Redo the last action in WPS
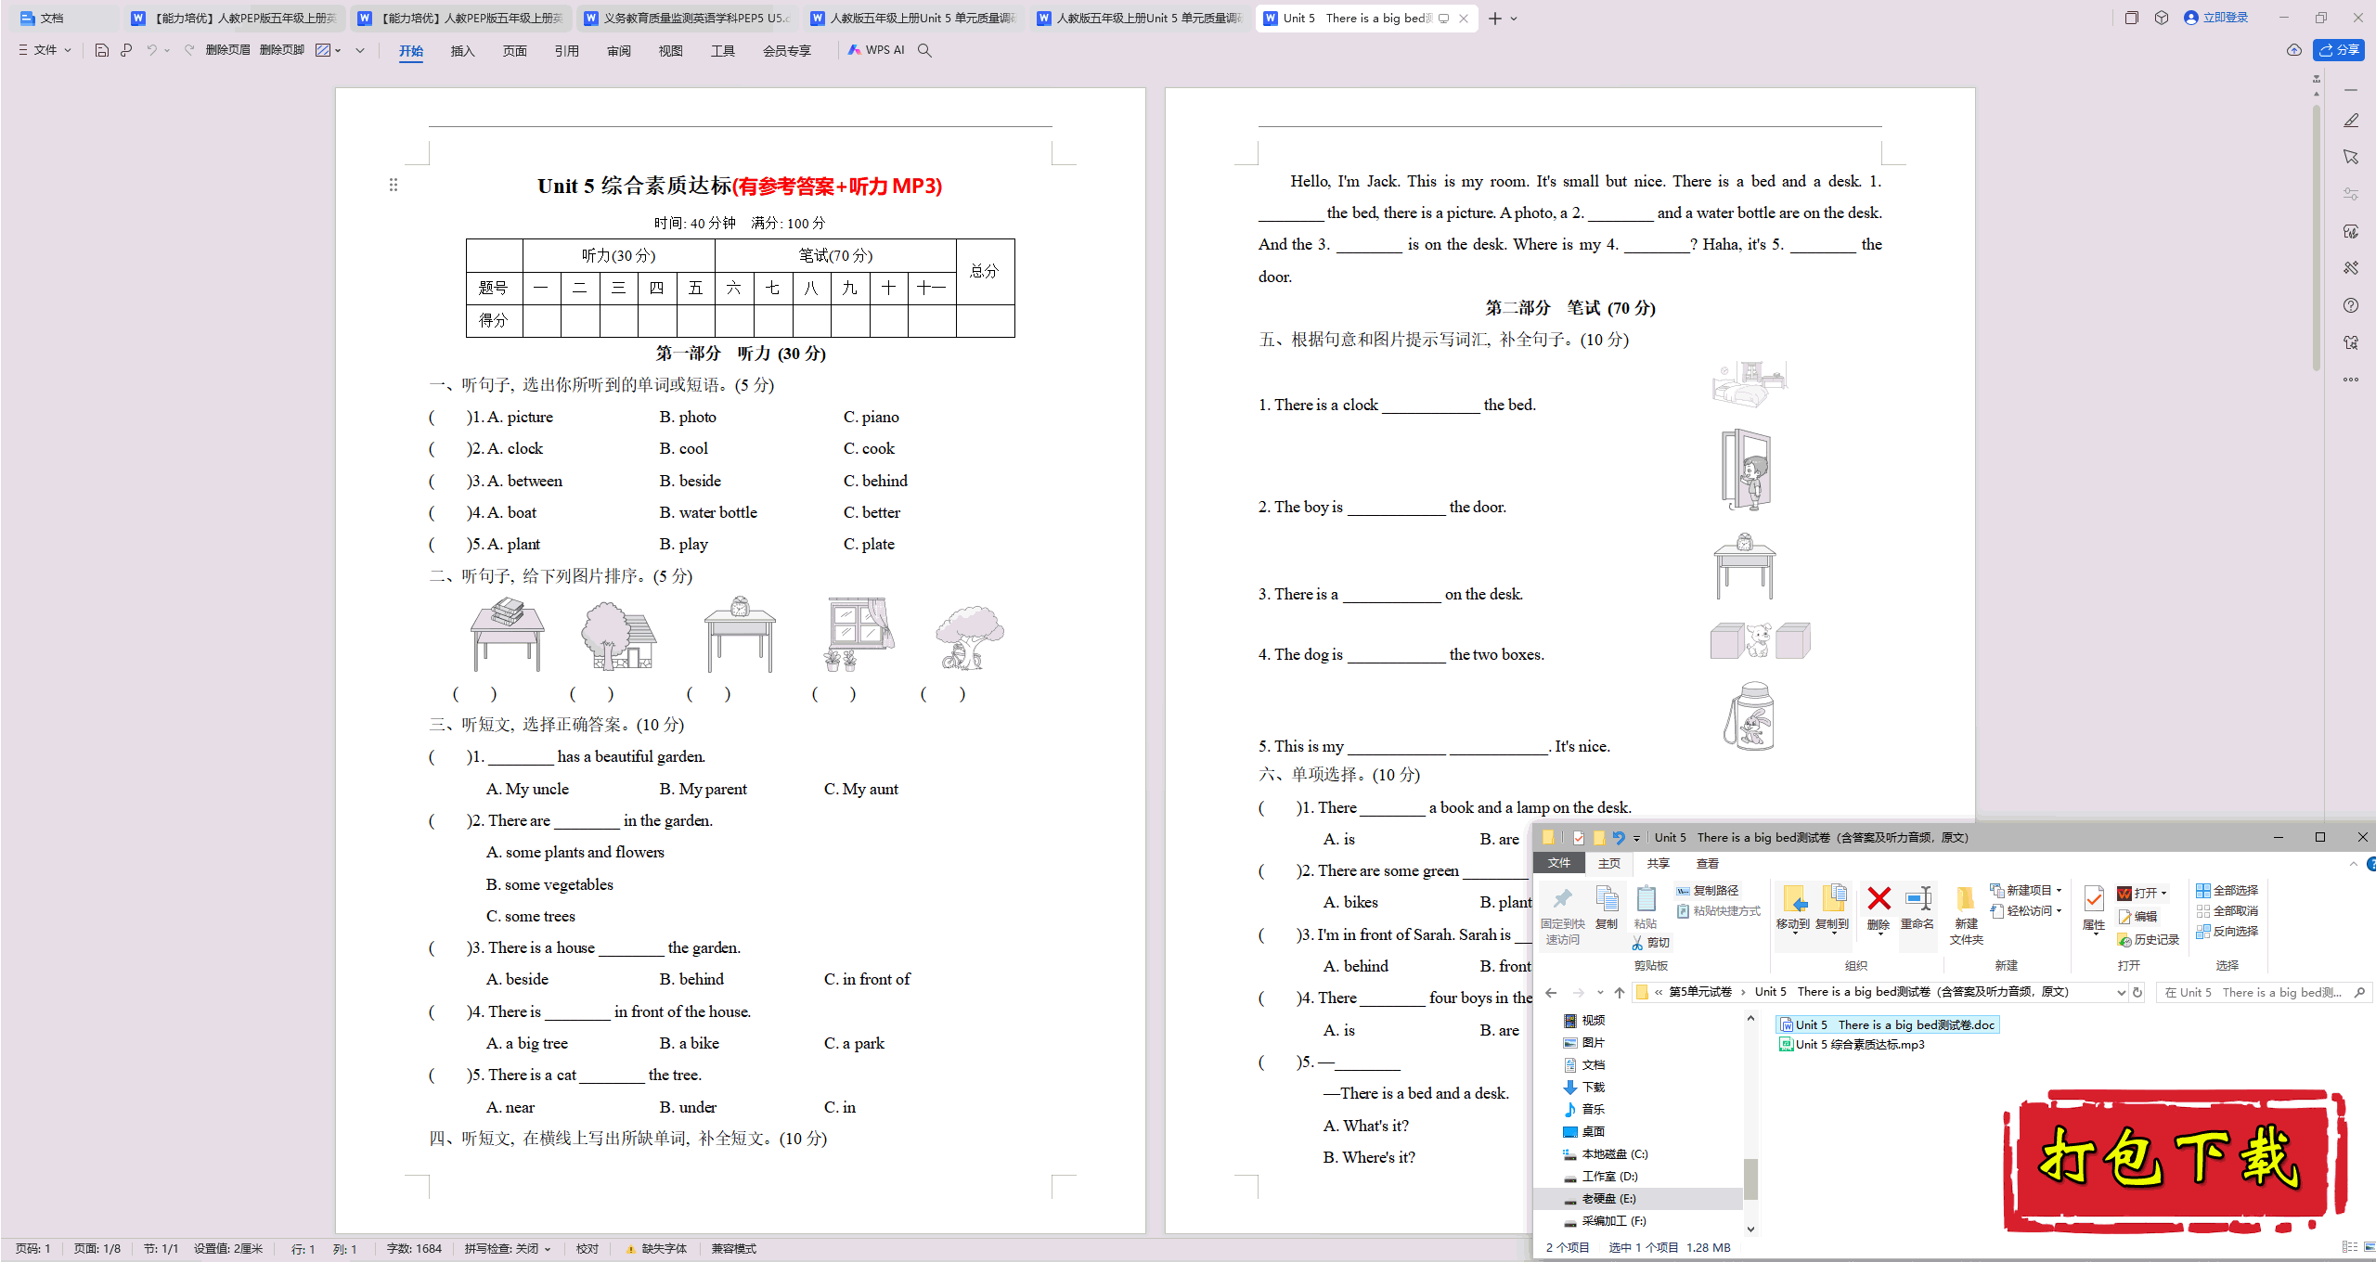Screen dimensions: 2376x1262 coord(189,50)
